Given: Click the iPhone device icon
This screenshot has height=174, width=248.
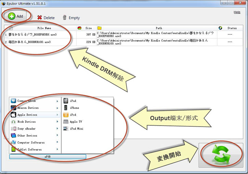Looking at the screenshot, I should [66, 108].
